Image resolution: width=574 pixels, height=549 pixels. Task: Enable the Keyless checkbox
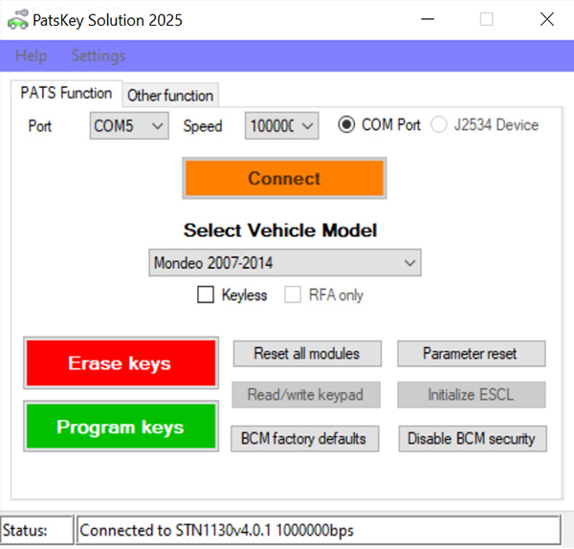click(x=206, y=295)
